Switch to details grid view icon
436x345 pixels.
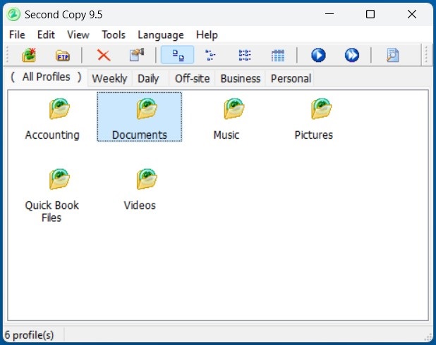click(x=278, y=55)
